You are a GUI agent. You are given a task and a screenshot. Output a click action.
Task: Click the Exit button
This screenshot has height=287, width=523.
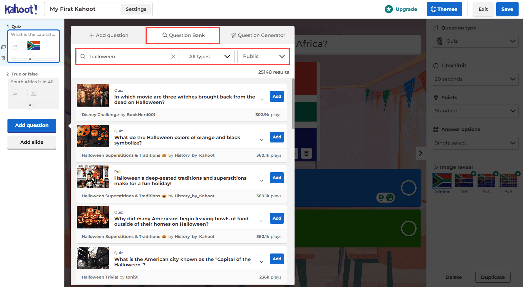[x=483, y=9]
